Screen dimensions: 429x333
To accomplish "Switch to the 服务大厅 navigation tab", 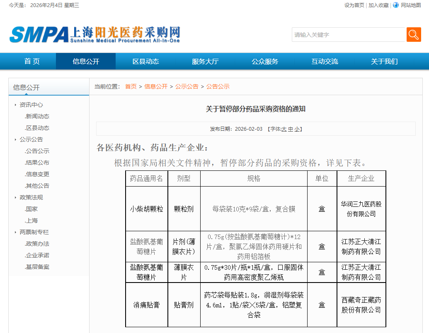I will pos(205,61).
